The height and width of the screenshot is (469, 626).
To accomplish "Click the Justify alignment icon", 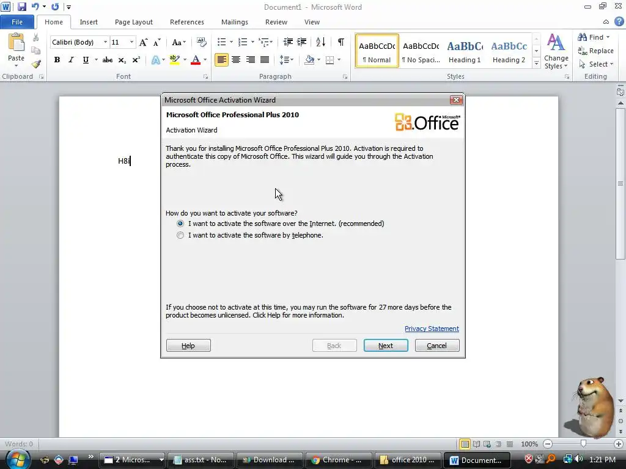I will pos(265,60).
